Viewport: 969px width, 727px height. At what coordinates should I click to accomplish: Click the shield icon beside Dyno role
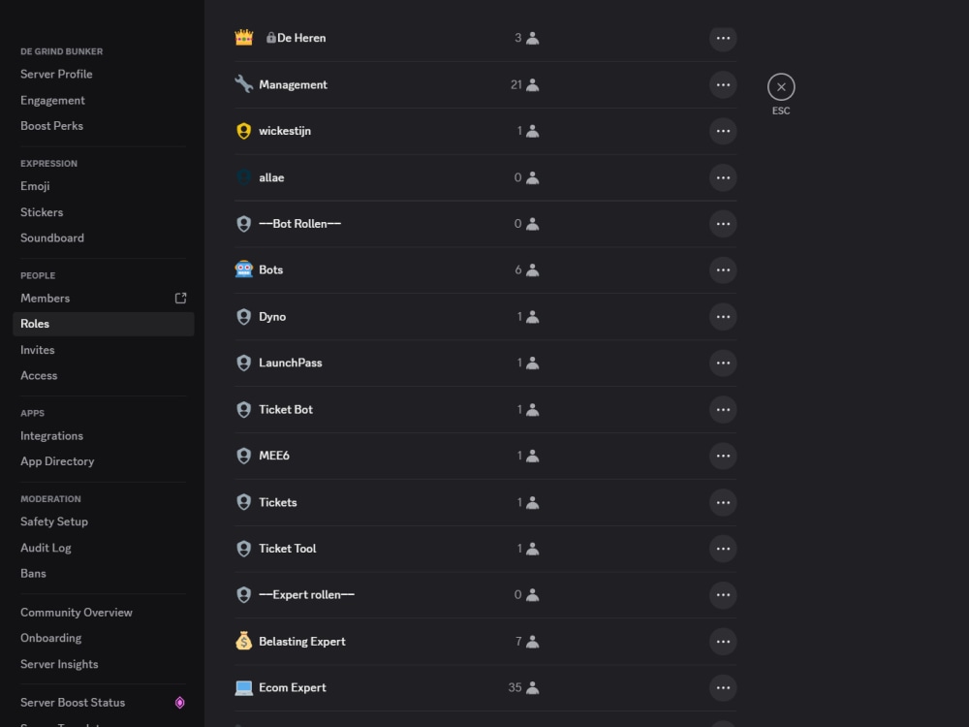[244, 317]
